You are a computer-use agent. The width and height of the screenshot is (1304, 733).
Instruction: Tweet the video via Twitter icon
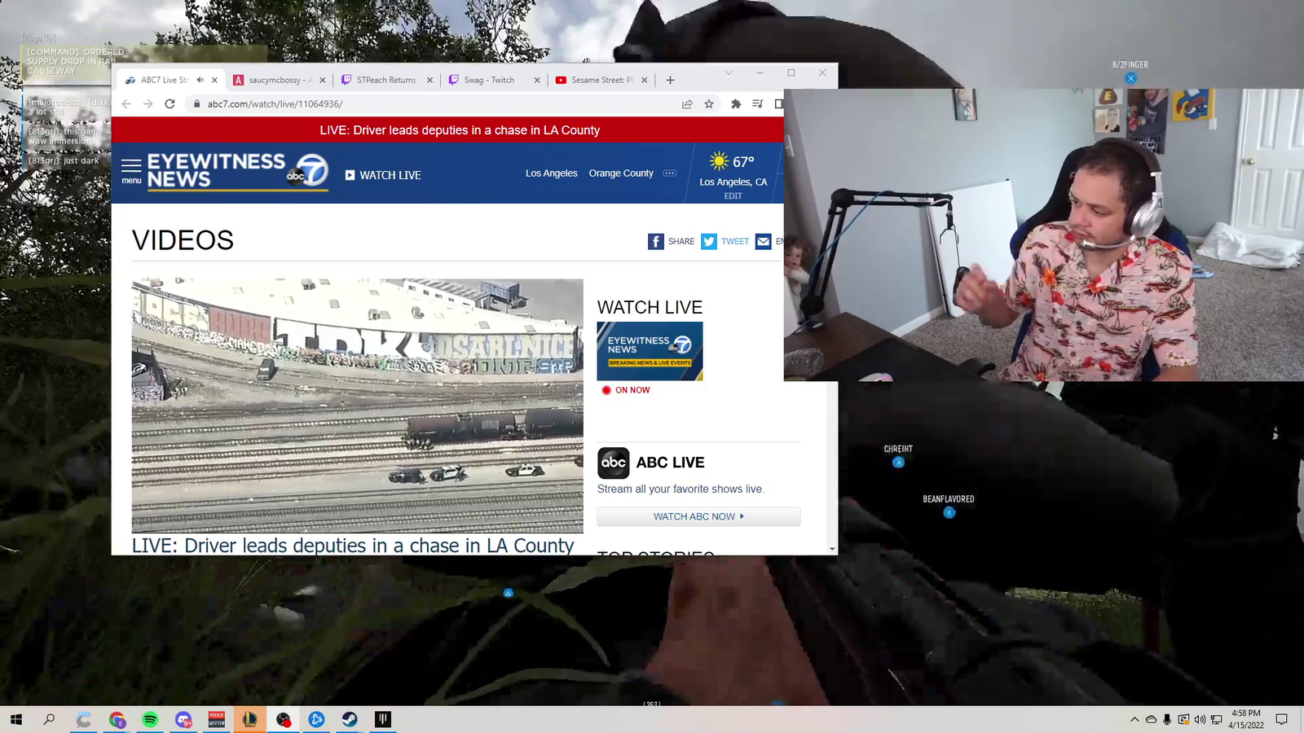click(x=709, y=241)
